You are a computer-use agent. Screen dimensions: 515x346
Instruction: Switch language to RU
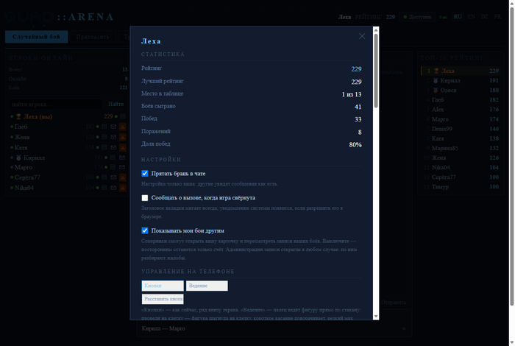pyautogui.click(x=458, y=16)
